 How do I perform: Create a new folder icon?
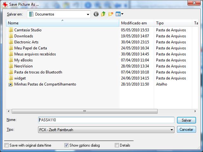[111, 14]
